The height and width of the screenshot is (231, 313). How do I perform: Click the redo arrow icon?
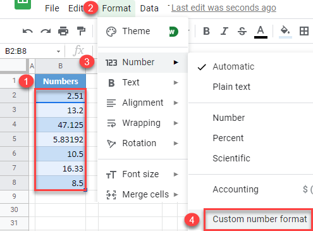(x=46, y=31)
